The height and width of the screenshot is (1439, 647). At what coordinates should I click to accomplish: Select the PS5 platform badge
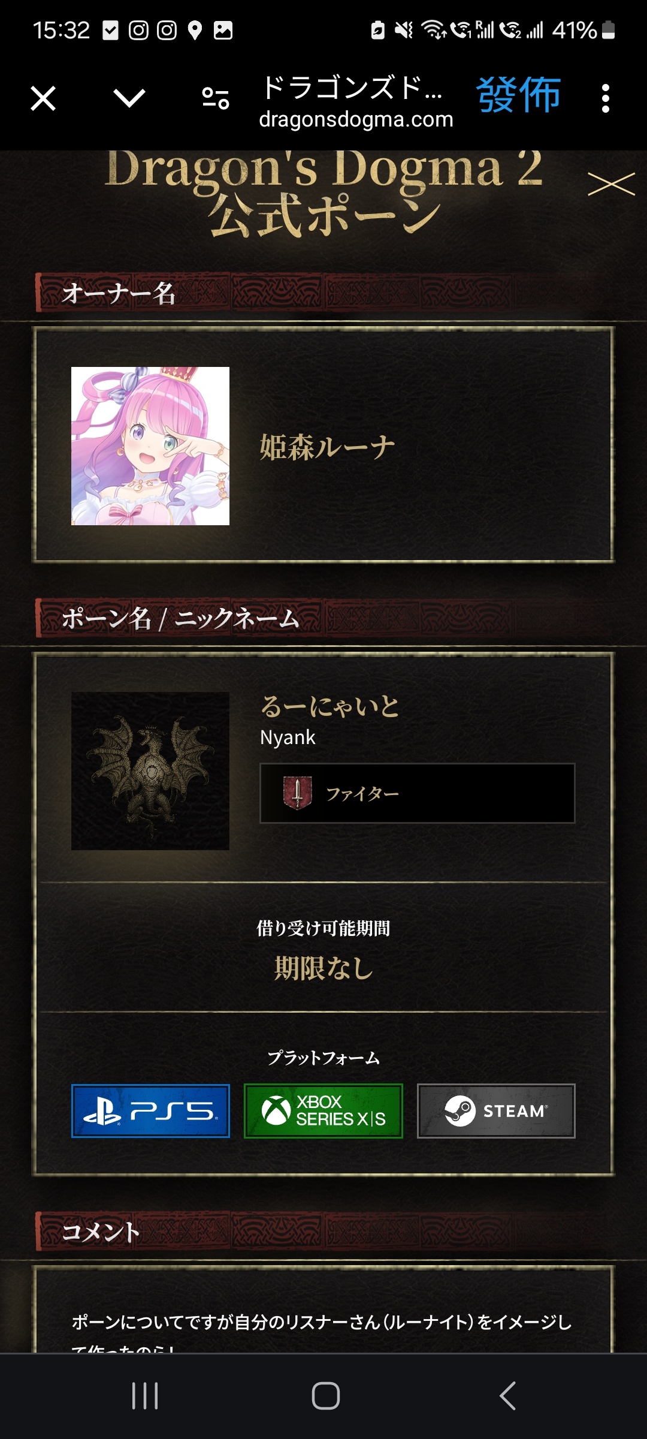click(150, 1111)
